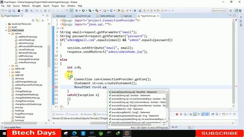Toggle Show Console on standard output
This screenshot has height=137, width=244.
coord(203,114)
